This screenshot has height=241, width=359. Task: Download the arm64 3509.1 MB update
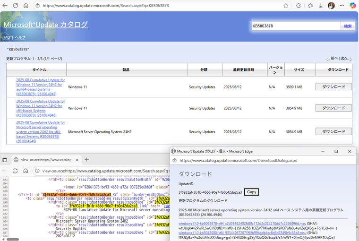coord(333,86)
